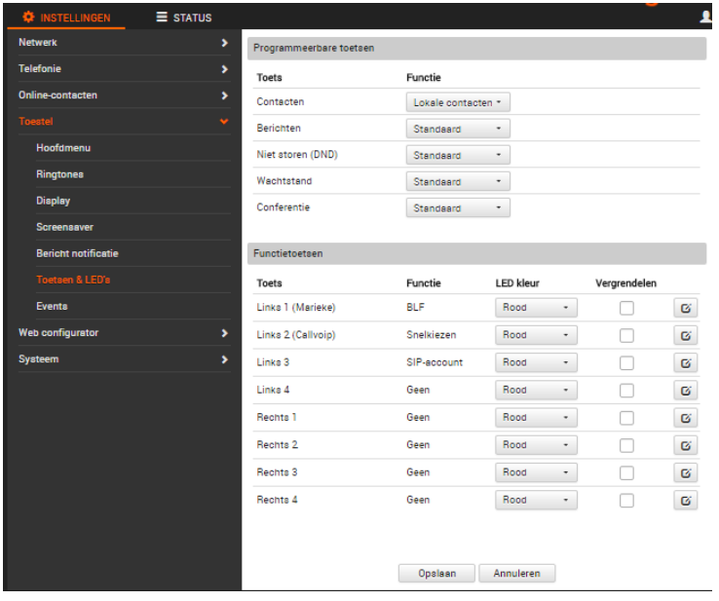Open the Wachtstand function dropdown
Image resolution: width=719 pixels, height=601 pixels.
pyautogui.click(x=460, y=182)
